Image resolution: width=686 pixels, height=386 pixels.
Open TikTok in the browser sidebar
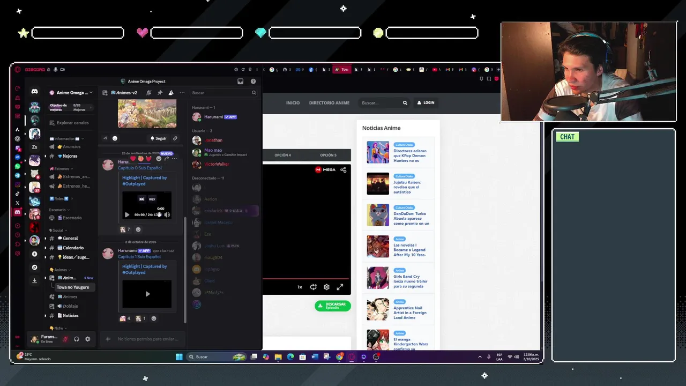18,194
